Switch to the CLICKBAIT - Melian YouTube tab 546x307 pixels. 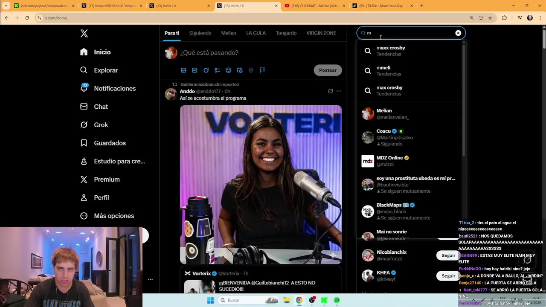[315, 6]
